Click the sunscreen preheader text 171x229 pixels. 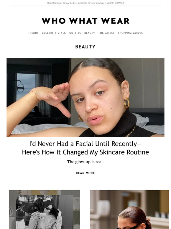tap(76, 3)
